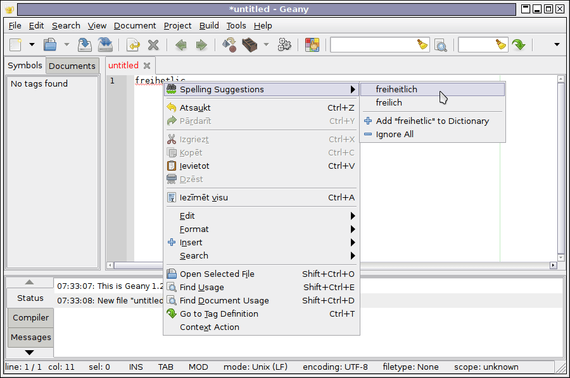Select the untitled document tab

(123, 65)
